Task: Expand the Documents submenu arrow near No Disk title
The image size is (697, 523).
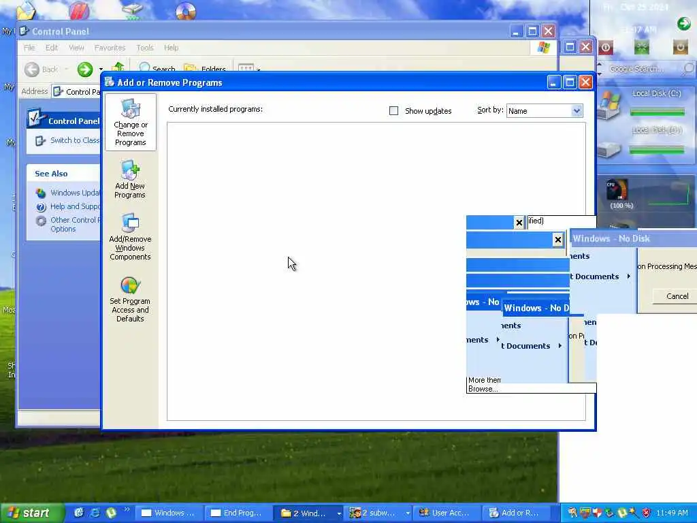Action: coord(628,276)
